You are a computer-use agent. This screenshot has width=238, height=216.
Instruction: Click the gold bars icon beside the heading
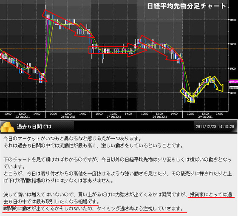point(8,127)
